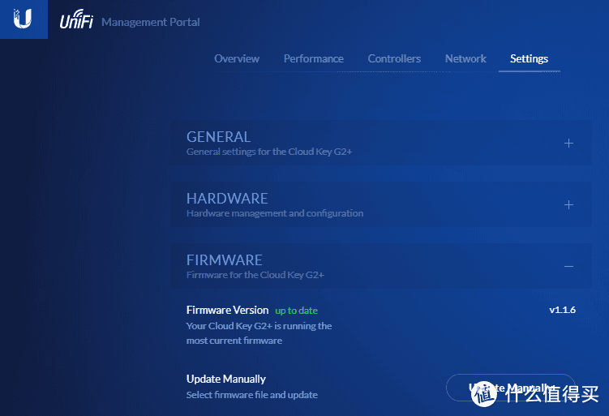Click the v1.1.6 version number
The width and height of the screenshot is (609, 416).
coord(562,310)
